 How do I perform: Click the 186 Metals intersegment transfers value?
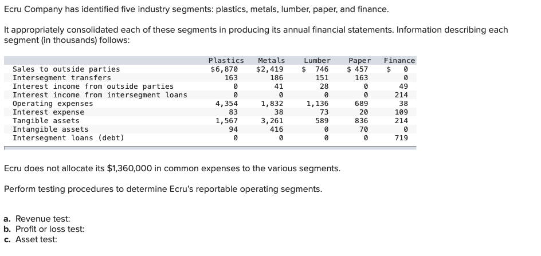click(277, 78)
